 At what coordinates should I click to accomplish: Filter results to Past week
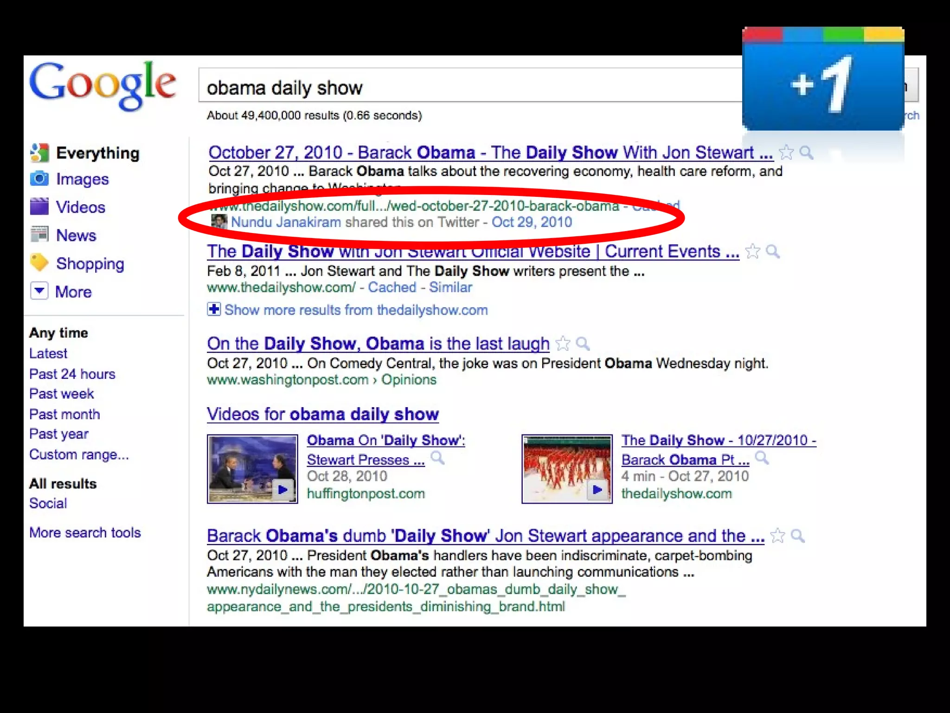click(x=61, y=394)
